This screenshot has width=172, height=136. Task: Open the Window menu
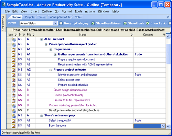pos(104,11)
